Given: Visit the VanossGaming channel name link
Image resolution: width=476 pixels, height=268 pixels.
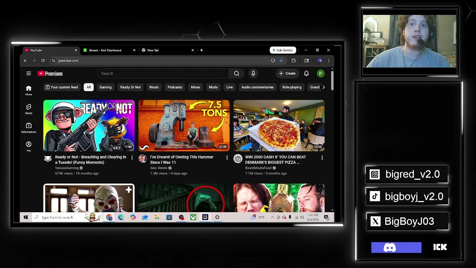Looking at the screenshot, I should (x=67, y=168).
